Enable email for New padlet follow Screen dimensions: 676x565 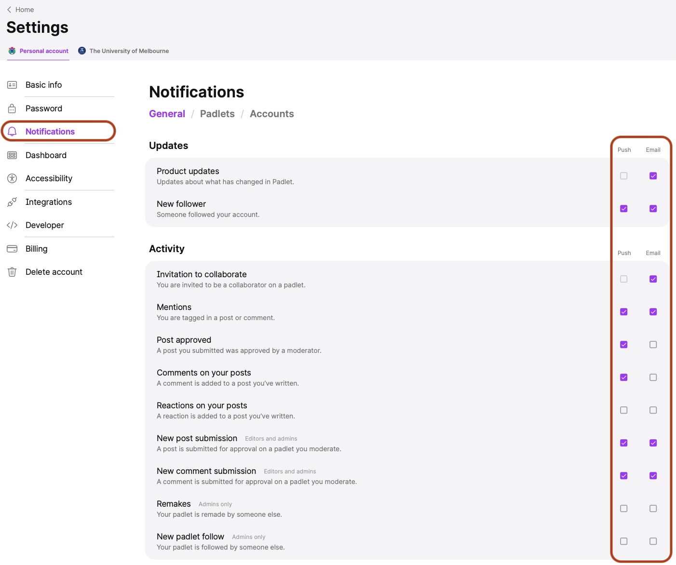(653, 541)
